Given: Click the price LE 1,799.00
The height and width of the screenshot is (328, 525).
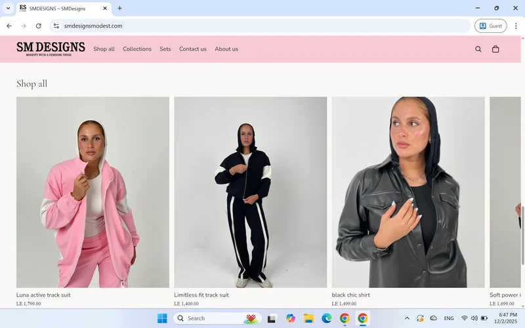Looking at the screenshot, I should click(28, 304).
